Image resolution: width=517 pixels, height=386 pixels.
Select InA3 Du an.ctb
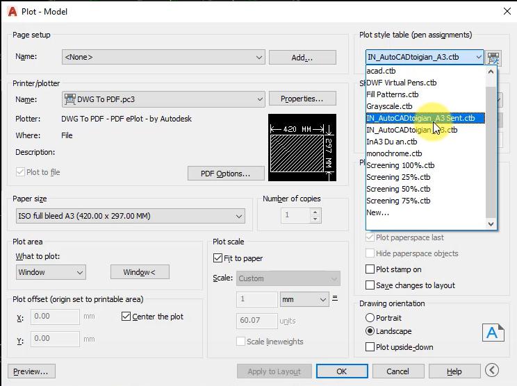click(425, 142)
